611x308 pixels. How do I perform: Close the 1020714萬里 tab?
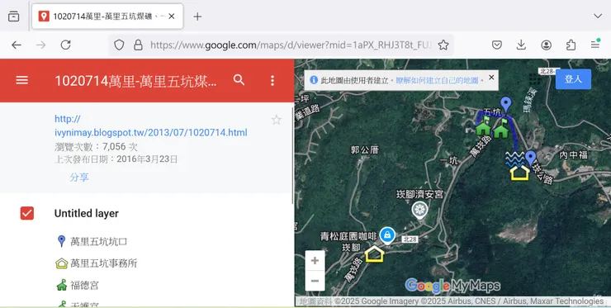click(172, 17)
